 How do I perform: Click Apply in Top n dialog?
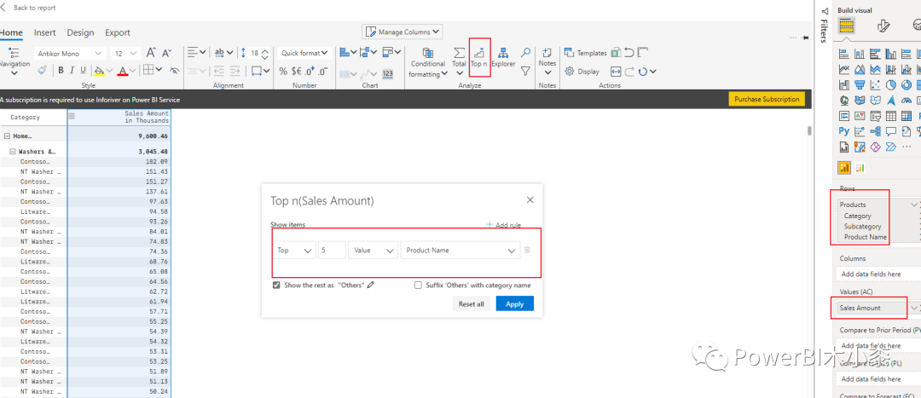[514, 303]
